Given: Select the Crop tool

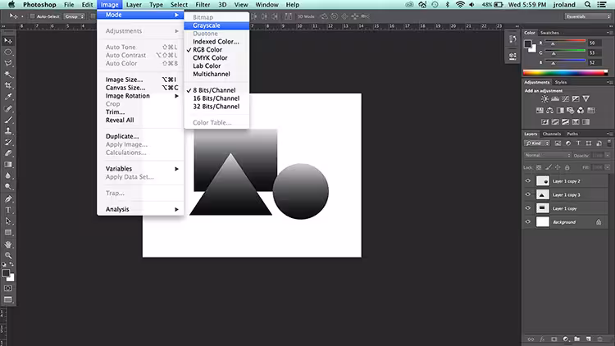Looking at the screenshot, I should tap(8, 85).
